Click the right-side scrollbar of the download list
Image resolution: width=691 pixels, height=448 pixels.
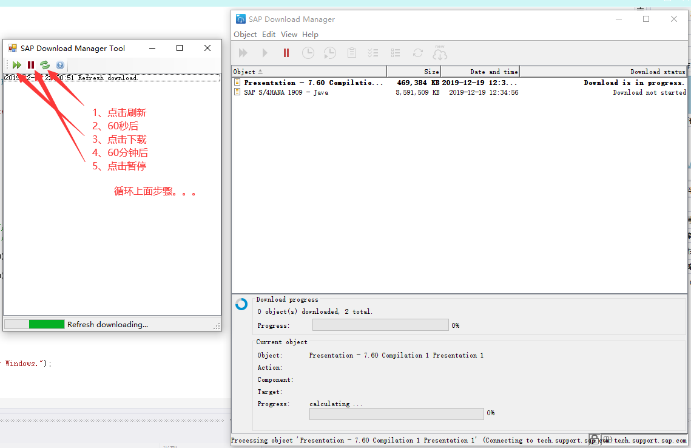point(687,182)
